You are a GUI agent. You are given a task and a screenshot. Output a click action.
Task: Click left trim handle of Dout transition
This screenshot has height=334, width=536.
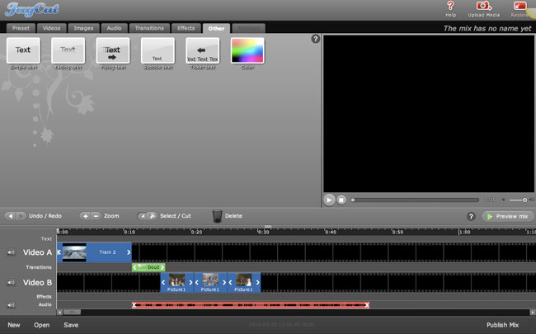click(134, 267)
